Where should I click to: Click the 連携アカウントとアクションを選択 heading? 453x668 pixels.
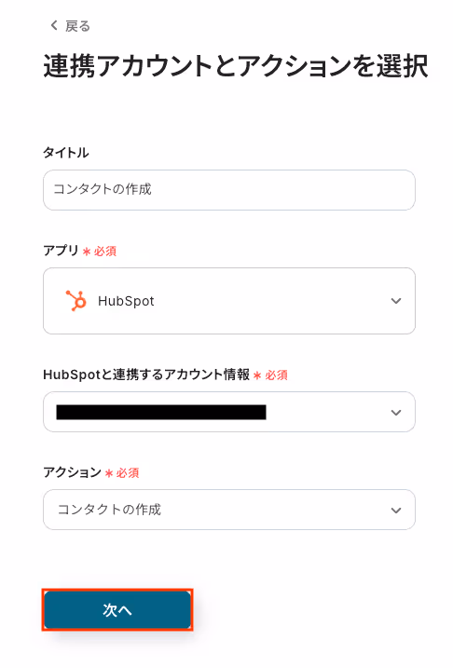point(235,66)
